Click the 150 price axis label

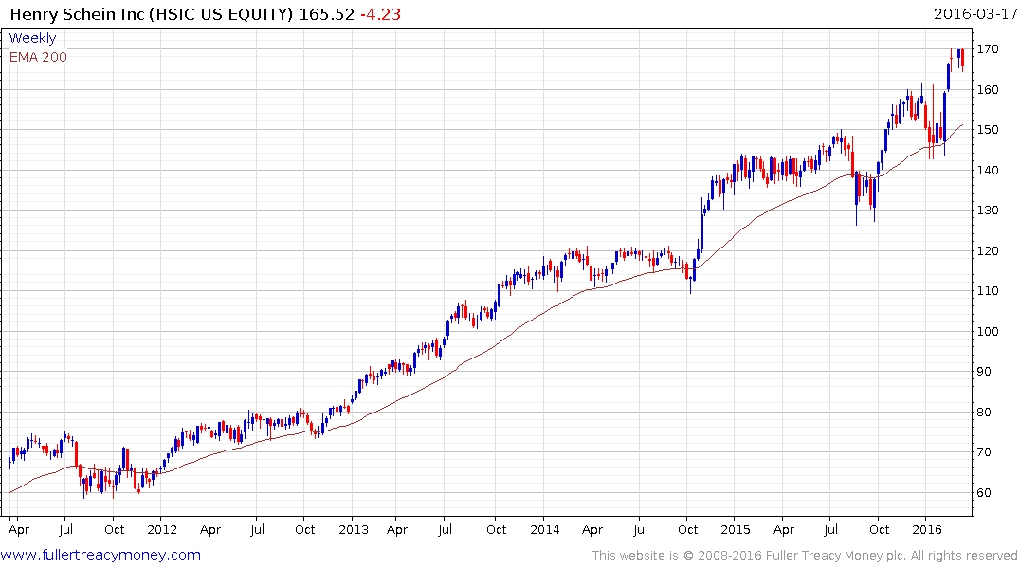(x=988, y=129)
